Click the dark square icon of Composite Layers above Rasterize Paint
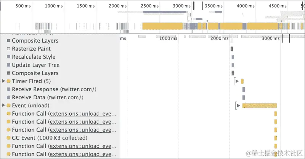 coord(8,41)
